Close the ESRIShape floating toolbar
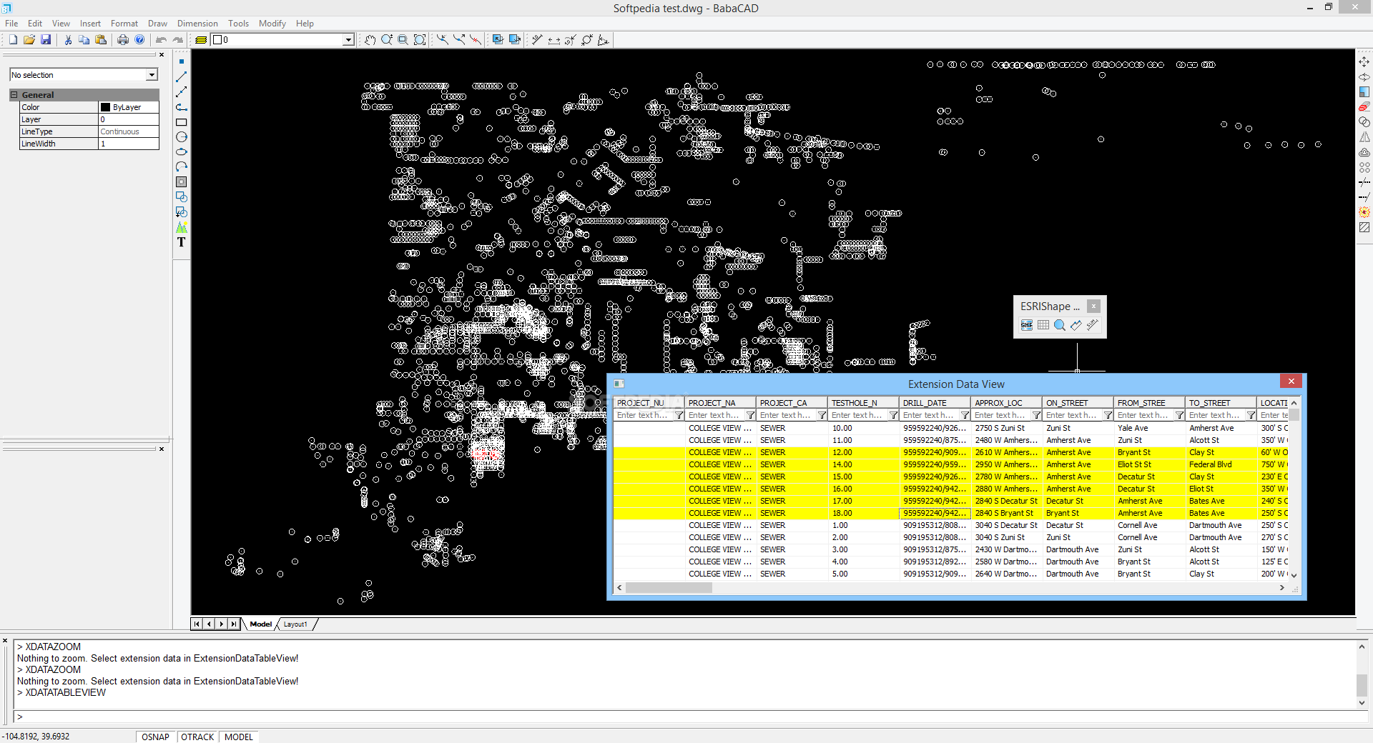The width and height of the screenshot is (1373, 743). click(1093, 306)
